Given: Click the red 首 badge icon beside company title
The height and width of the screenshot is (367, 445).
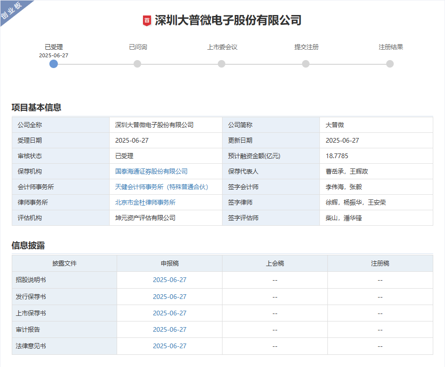Looking at the screenshot, I should [147, 21].
